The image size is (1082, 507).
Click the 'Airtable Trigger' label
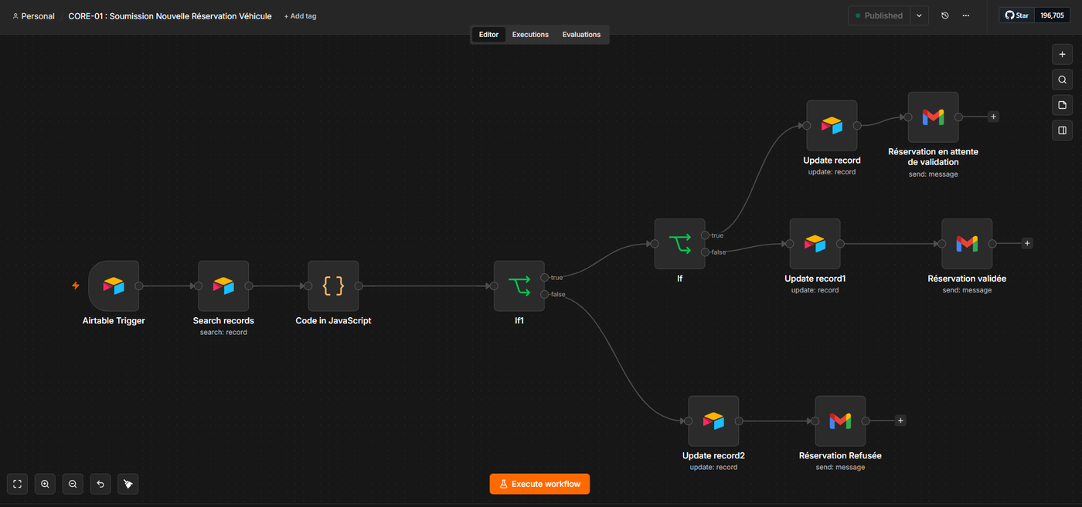click(114, 320)
